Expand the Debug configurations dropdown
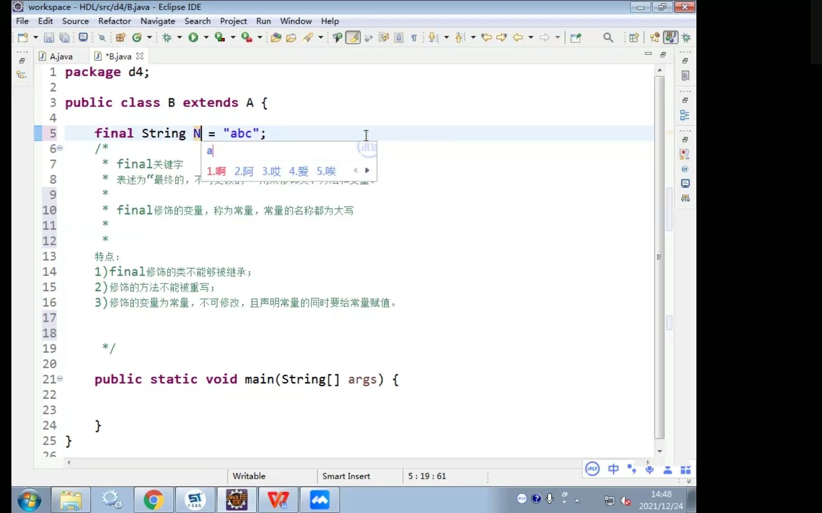Image resolution: width=822 pixels, height=513 pixels. pos(179,38)
